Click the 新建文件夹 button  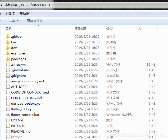tap(35, 20)
